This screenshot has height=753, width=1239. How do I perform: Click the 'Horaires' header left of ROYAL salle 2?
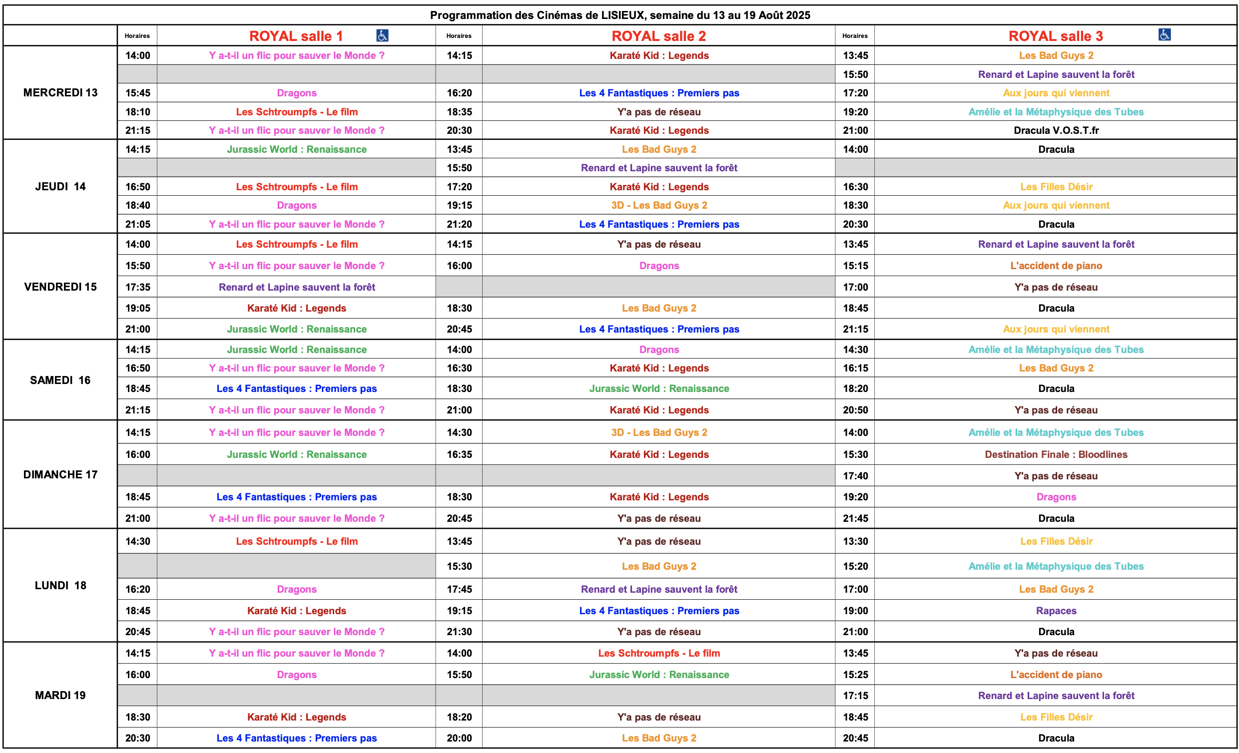(459, 35)
